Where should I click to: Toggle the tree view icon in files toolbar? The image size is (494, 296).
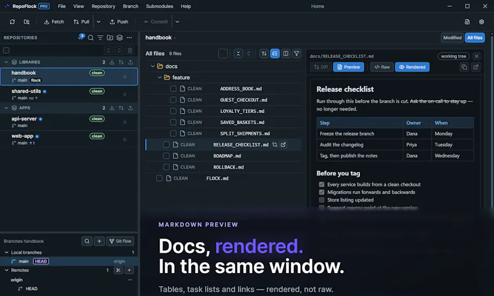point(275,54)
